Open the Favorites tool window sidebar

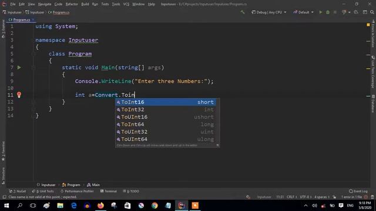(3, 151)
